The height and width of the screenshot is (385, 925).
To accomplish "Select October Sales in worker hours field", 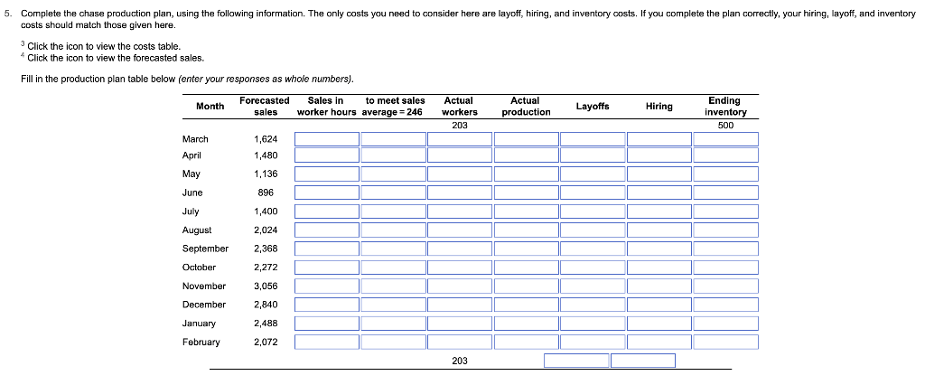I will pos(327,268).
